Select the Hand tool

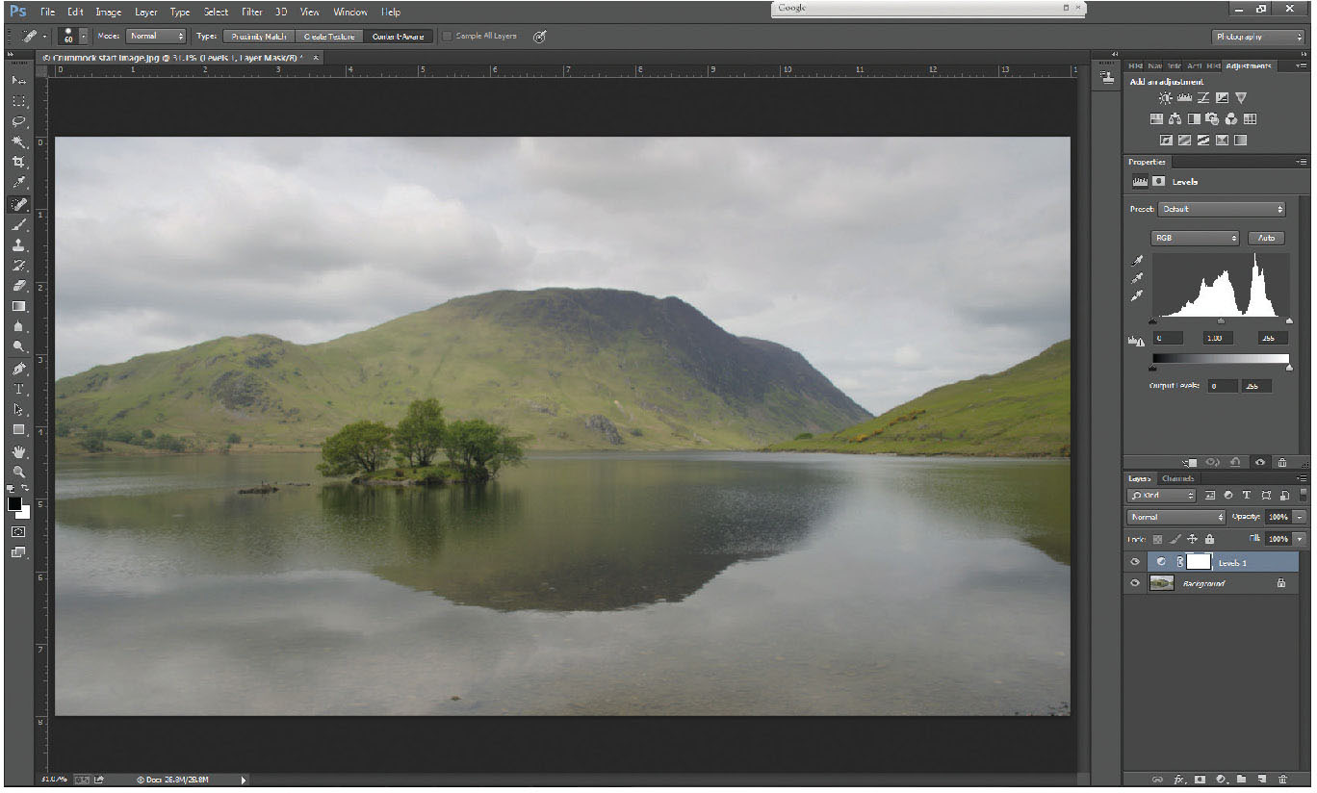18,451
